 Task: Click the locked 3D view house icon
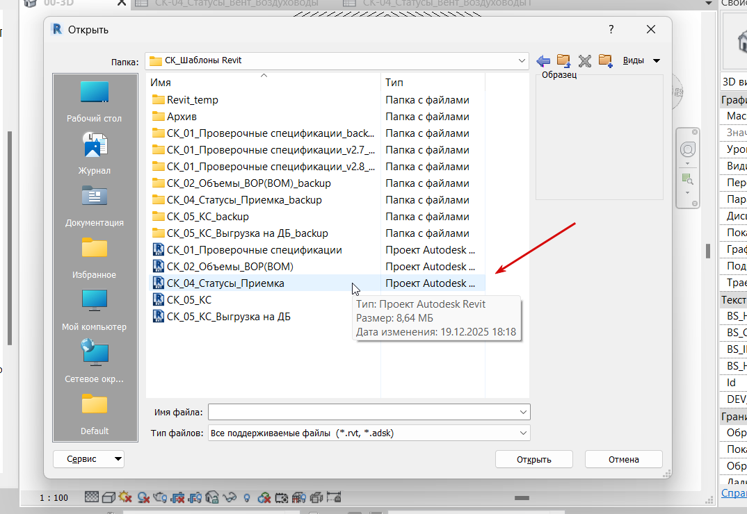[x=212, y=498]
